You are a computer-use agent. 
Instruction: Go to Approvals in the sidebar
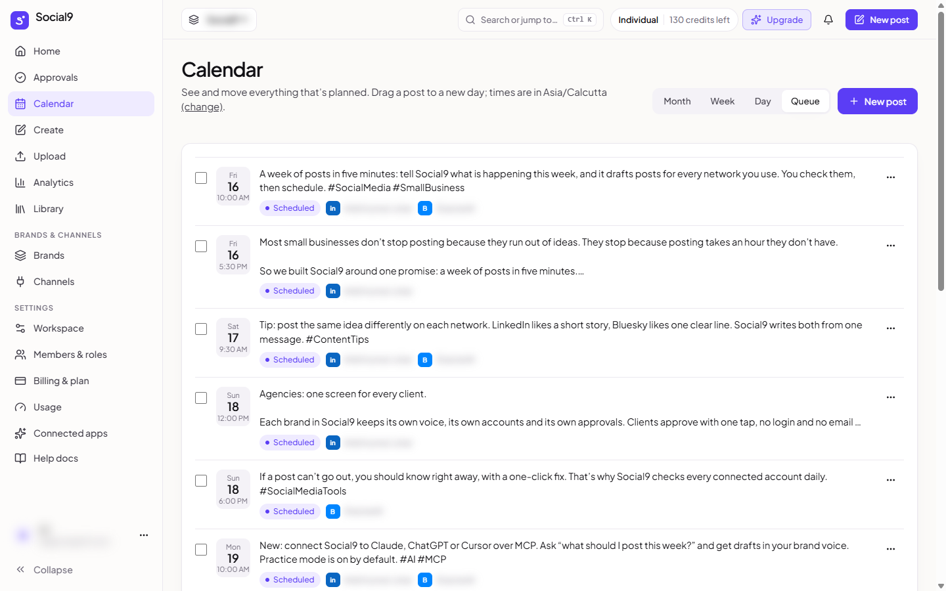81,77
